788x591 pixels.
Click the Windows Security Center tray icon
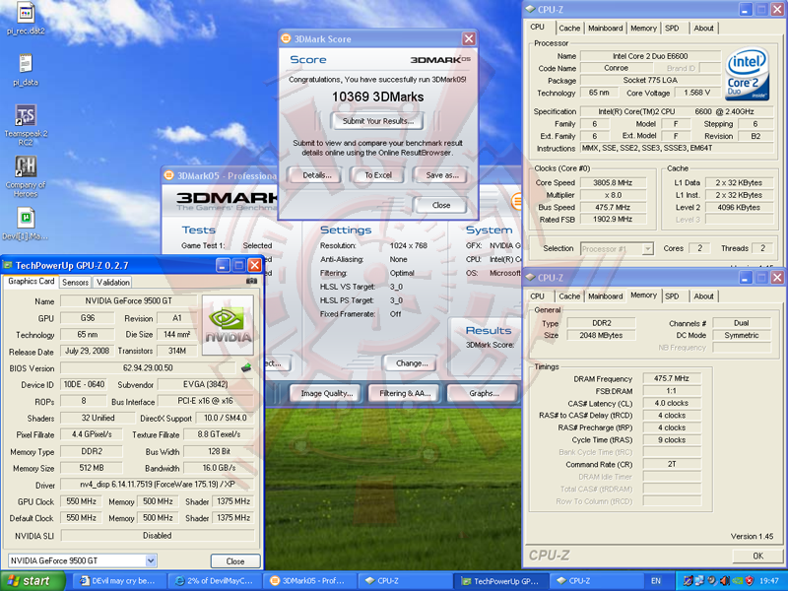750,581
